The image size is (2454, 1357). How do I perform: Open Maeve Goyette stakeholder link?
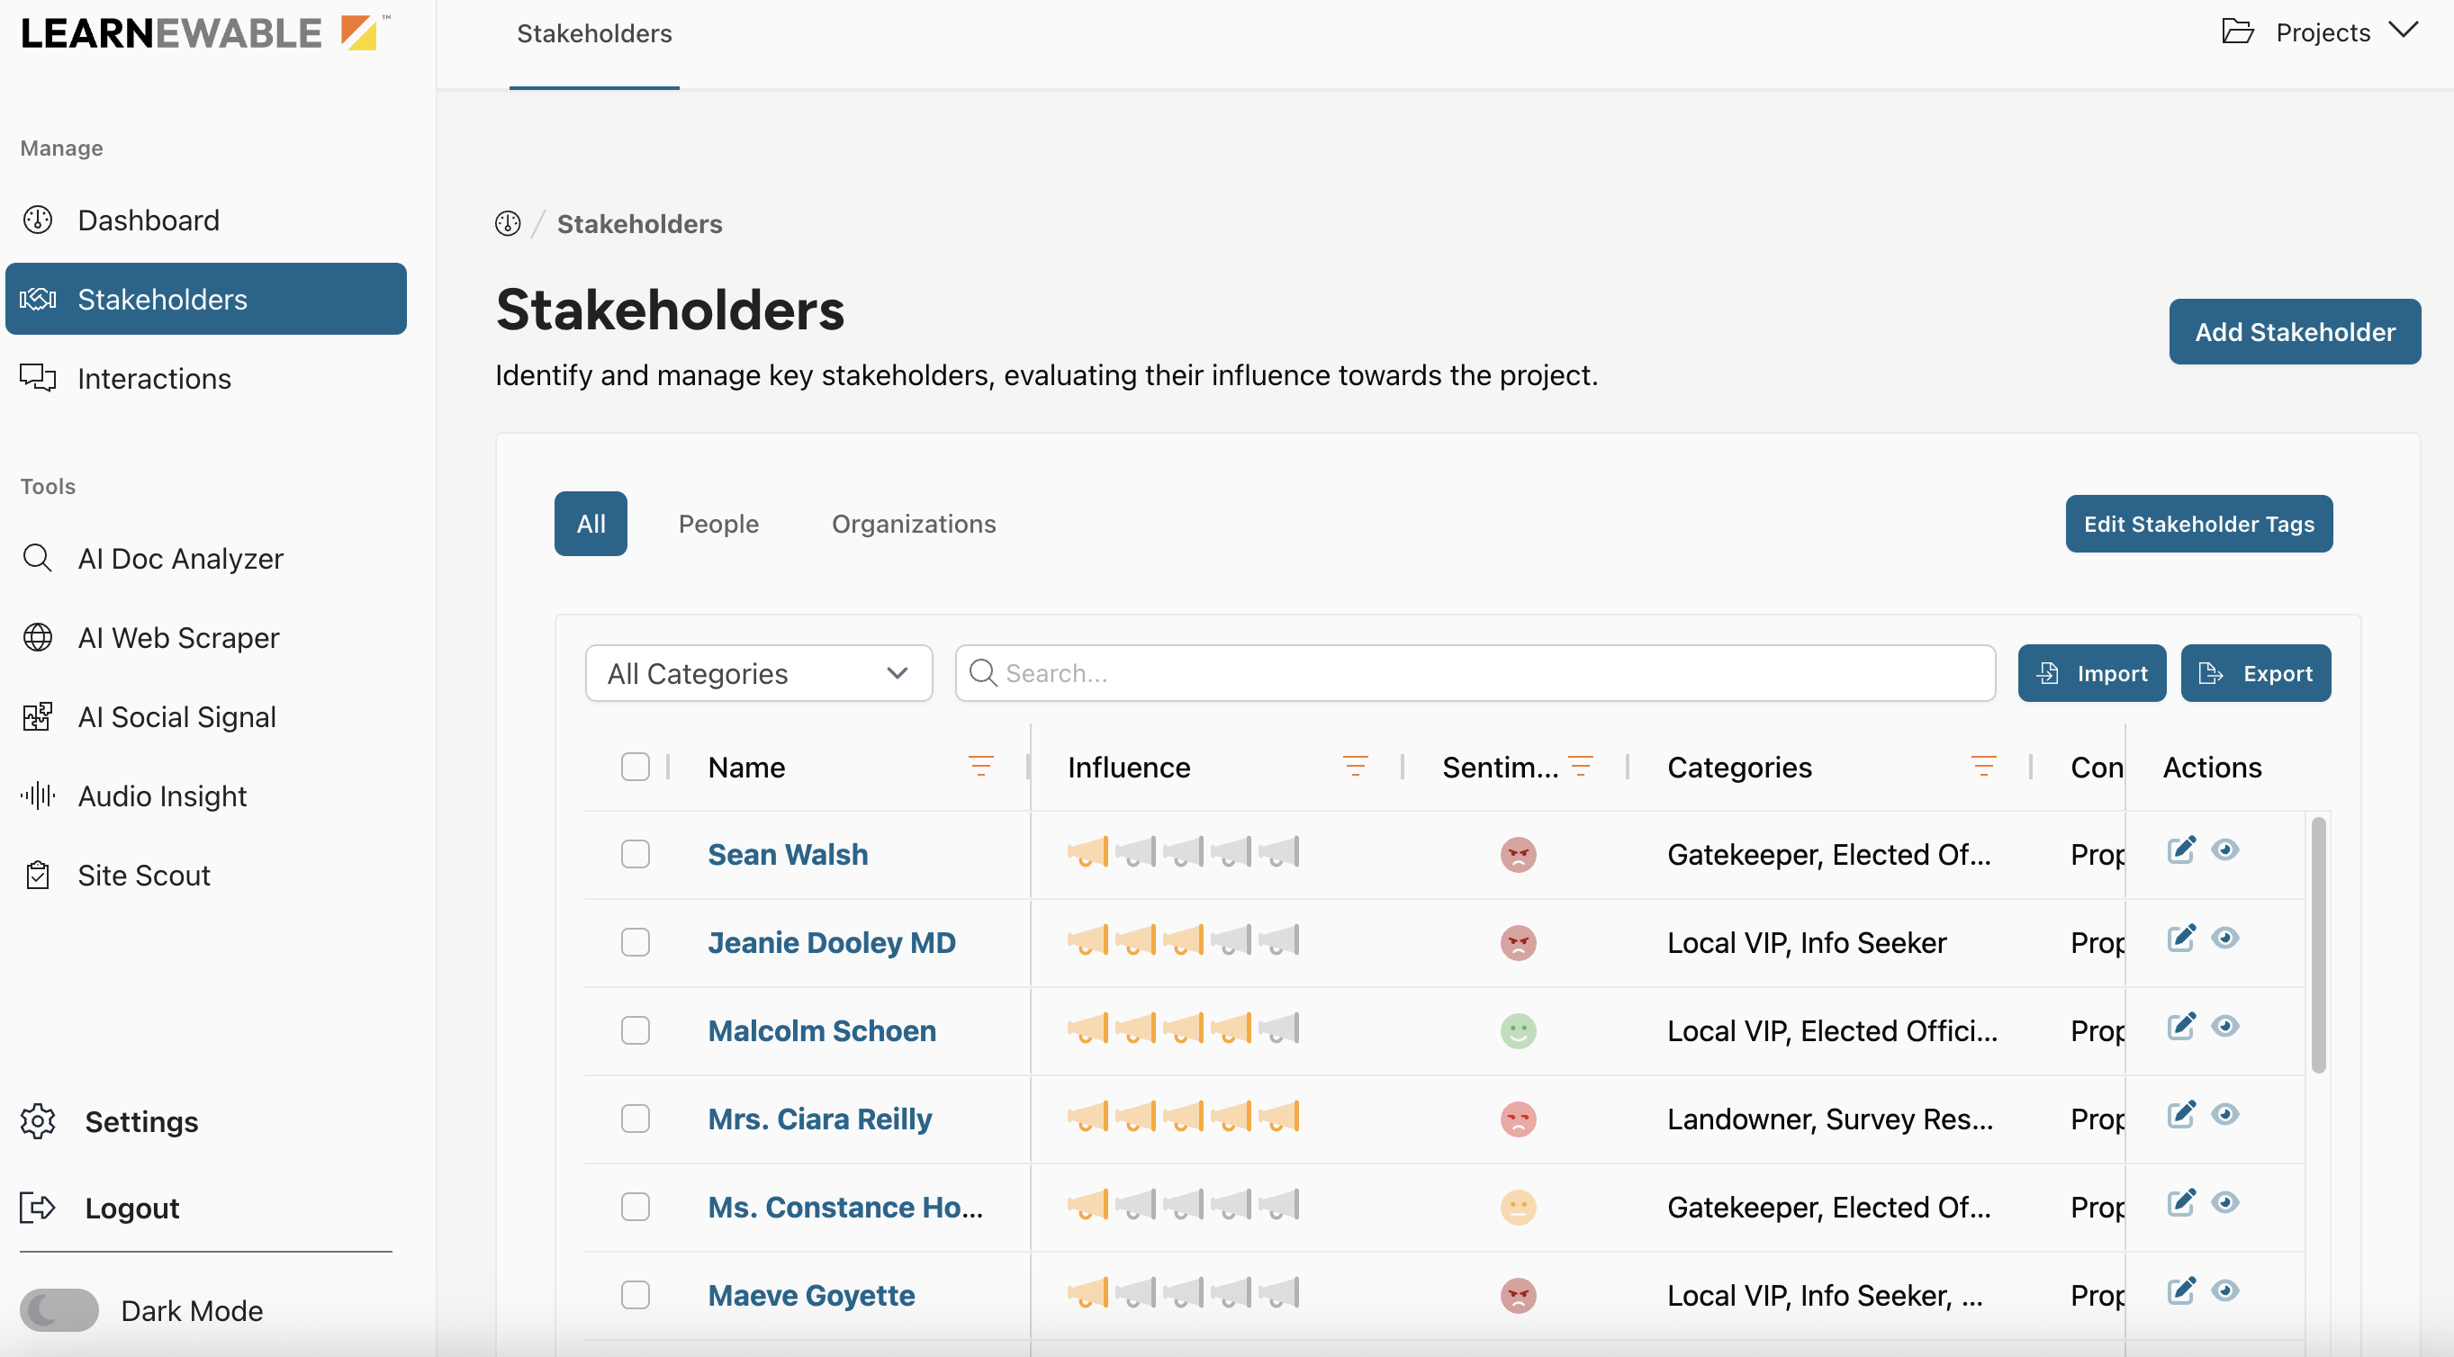[811, 1295]
